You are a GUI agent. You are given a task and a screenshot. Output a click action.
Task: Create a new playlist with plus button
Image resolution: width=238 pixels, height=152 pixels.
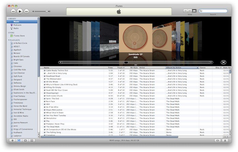[13, 140]
